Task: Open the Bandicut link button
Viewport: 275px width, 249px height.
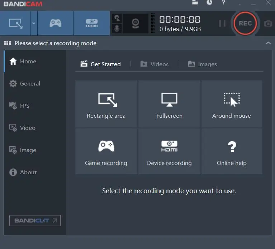Action: point(35,221)
